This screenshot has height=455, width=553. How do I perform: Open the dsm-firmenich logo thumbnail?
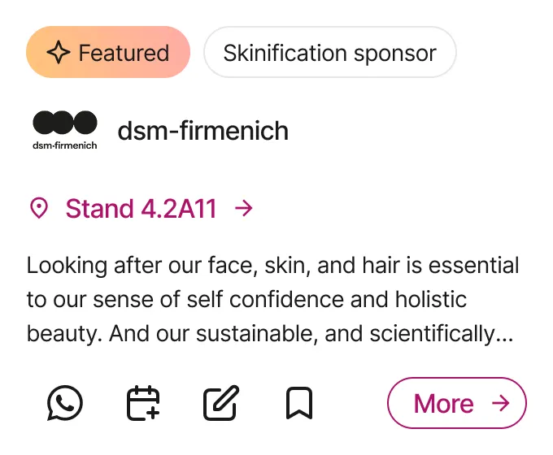point(65,130)
